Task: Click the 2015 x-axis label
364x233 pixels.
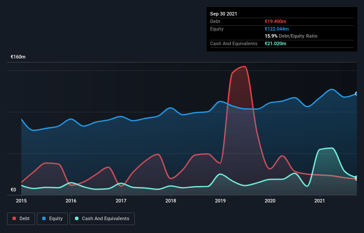Action: [21, 201]
